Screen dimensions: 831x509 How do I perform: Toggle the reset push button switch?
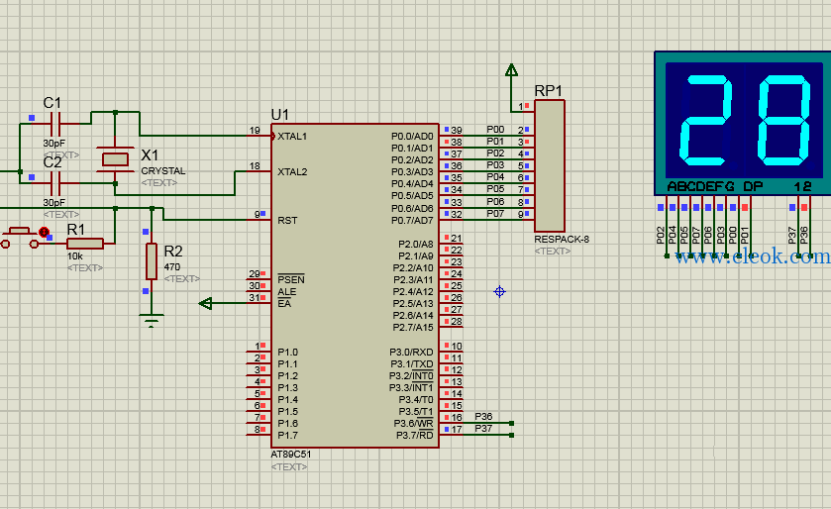coord(20,237)
